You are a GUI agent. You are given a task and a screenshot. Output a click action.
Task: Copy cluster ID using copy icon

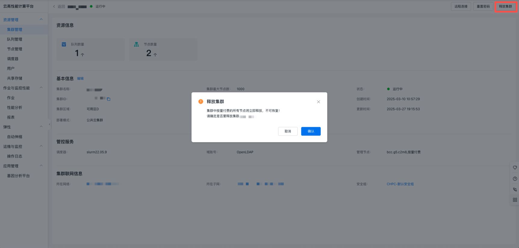(x=109, y=99)
